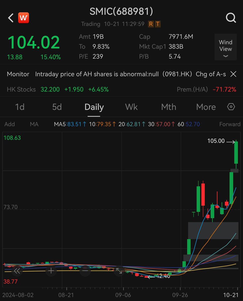
Task: Tap the Prem.(H/A) -71.72% value
Action: (224, 89)
